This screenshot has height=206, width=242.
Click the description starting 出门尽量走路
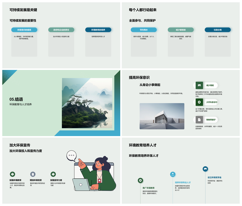[x=209, y=110]
